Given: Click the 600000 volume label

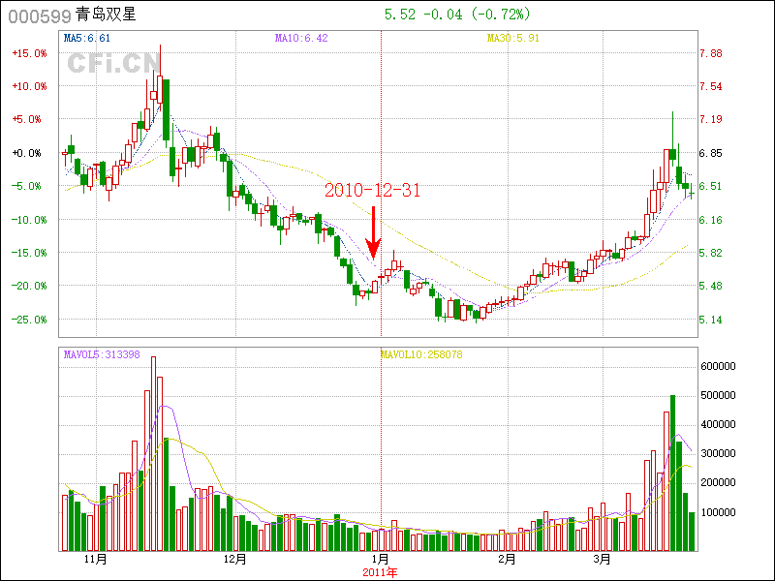Looking at the screenshot, I should click(718, 366).
